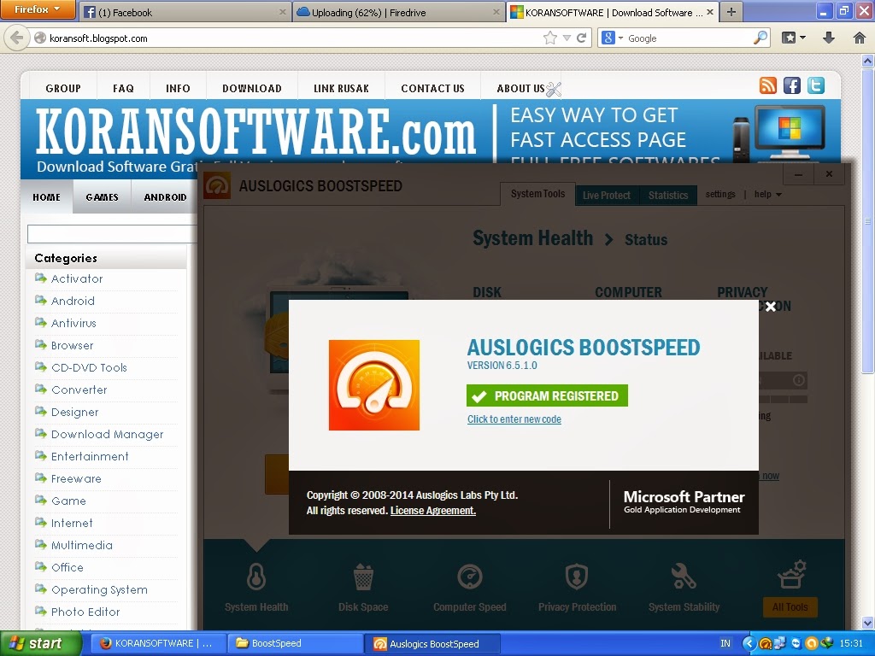
Task: Open the Firefox downloads arrow
Action: click(x=829, y=38)
